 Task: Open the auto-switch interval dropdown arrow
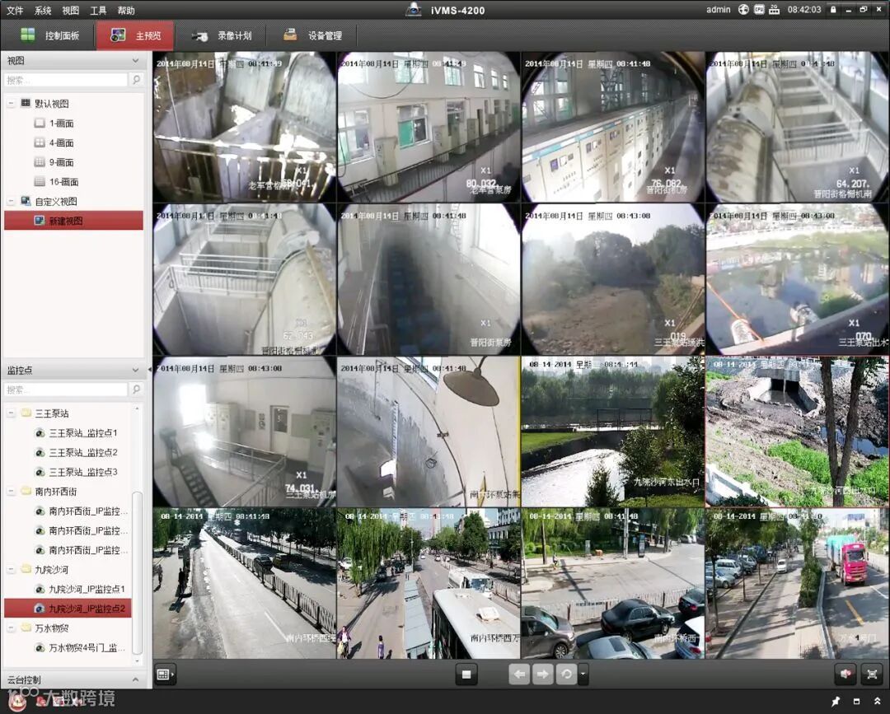click(x=583, y=674)
